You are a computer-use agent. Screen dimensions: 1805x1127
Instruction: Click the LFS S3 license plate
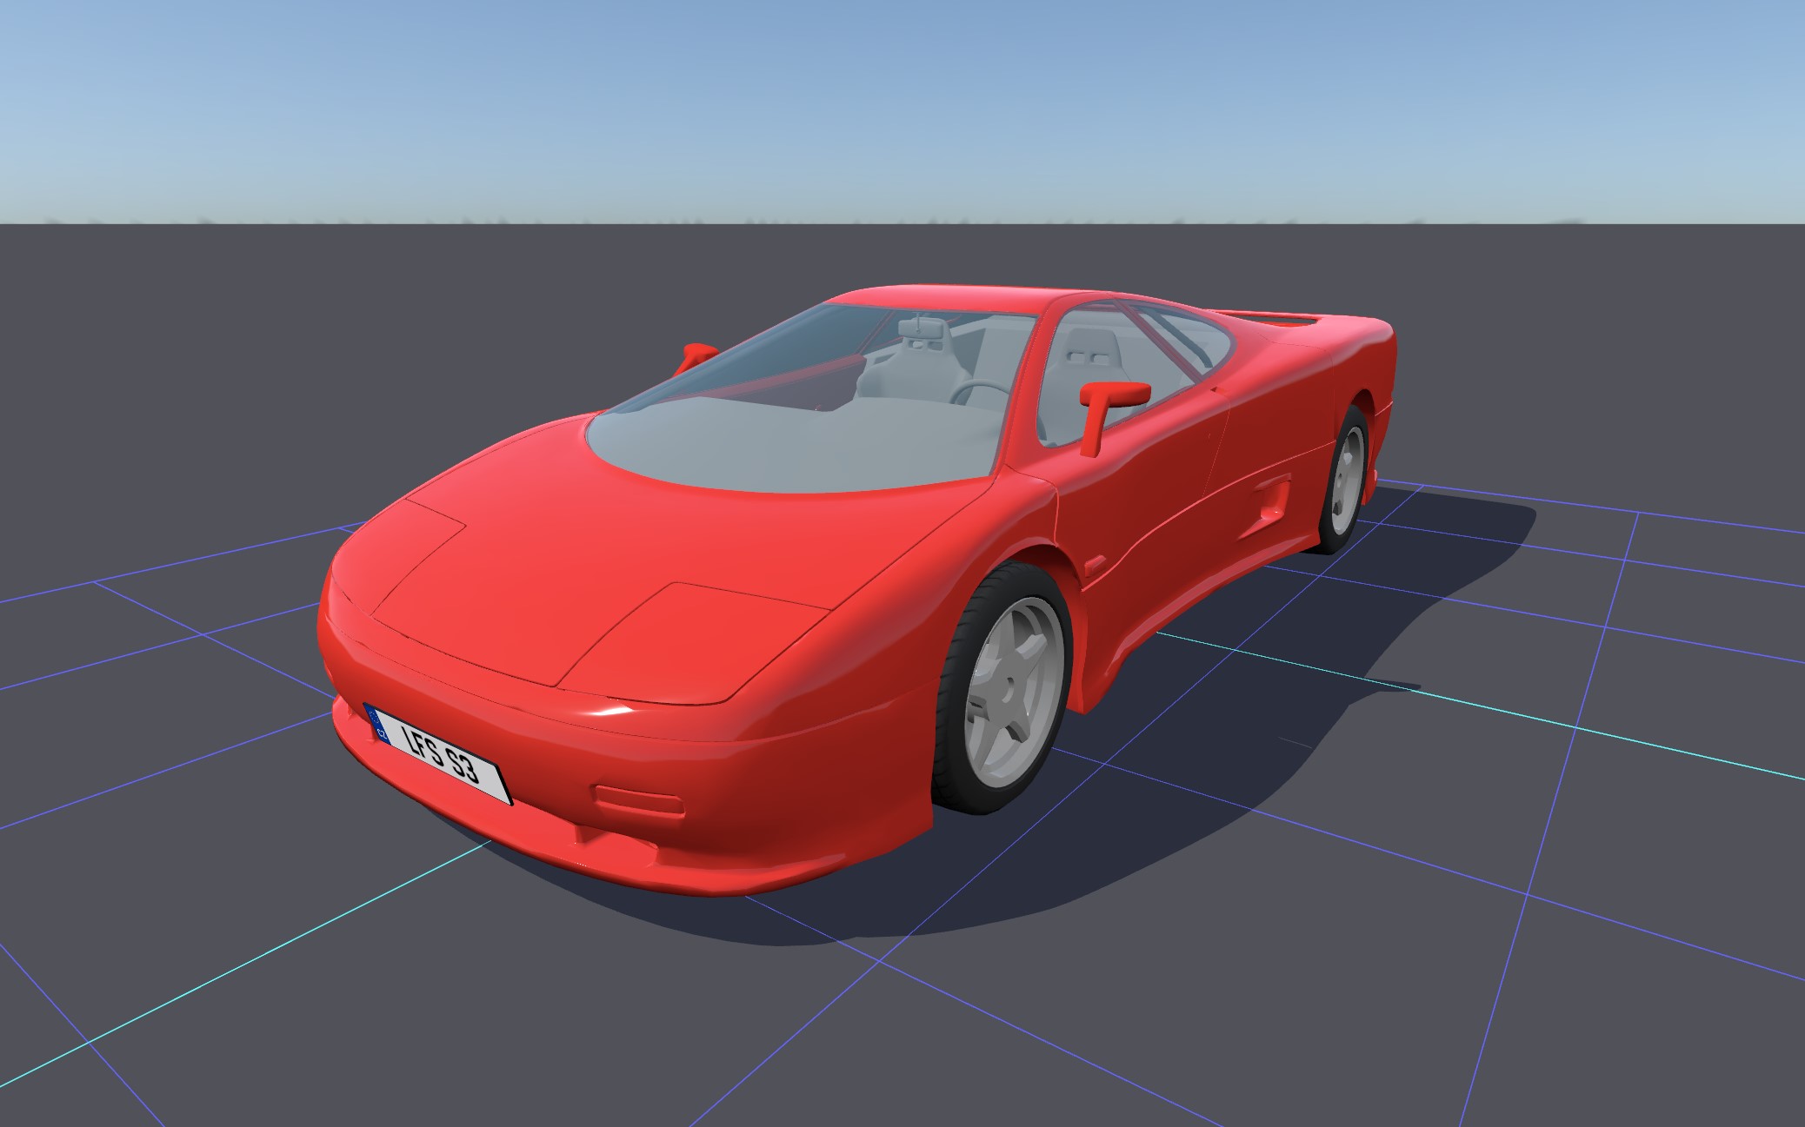pos(439,754)
